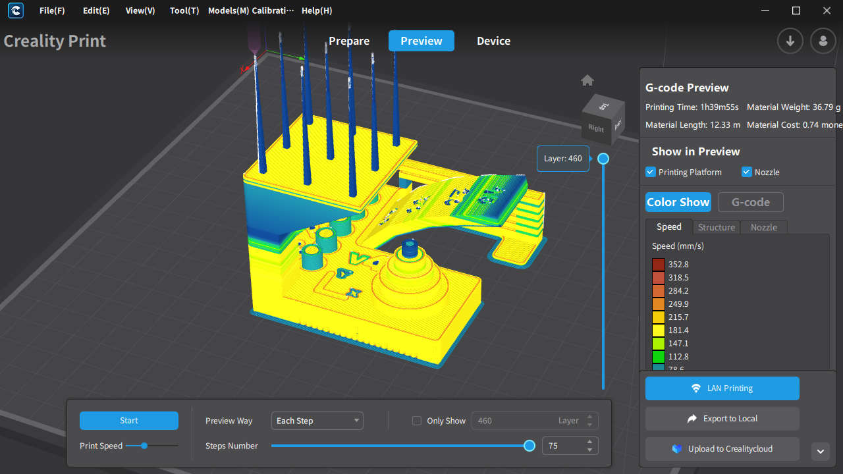
Task: Click the download arrow icon
Action: click(x=790, y=41)
